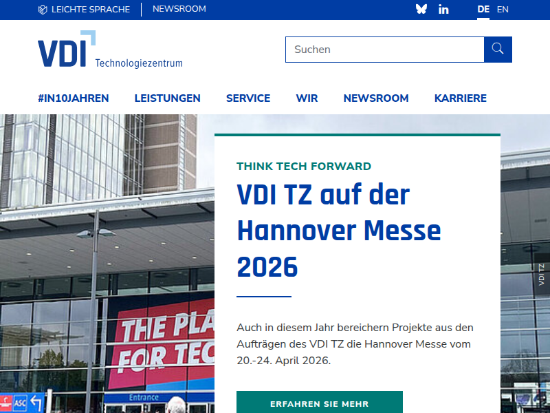Click the vertical VDI TZ image credit
550x413 pixels.
click(x=541, y=275)
